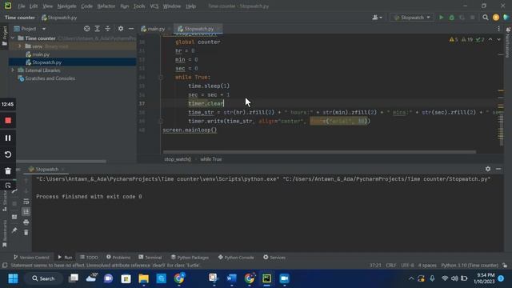This screenshot has height=288, width=512.
Task: Go to previous highlighted error arrow
Action: click(x=490, y=39)
